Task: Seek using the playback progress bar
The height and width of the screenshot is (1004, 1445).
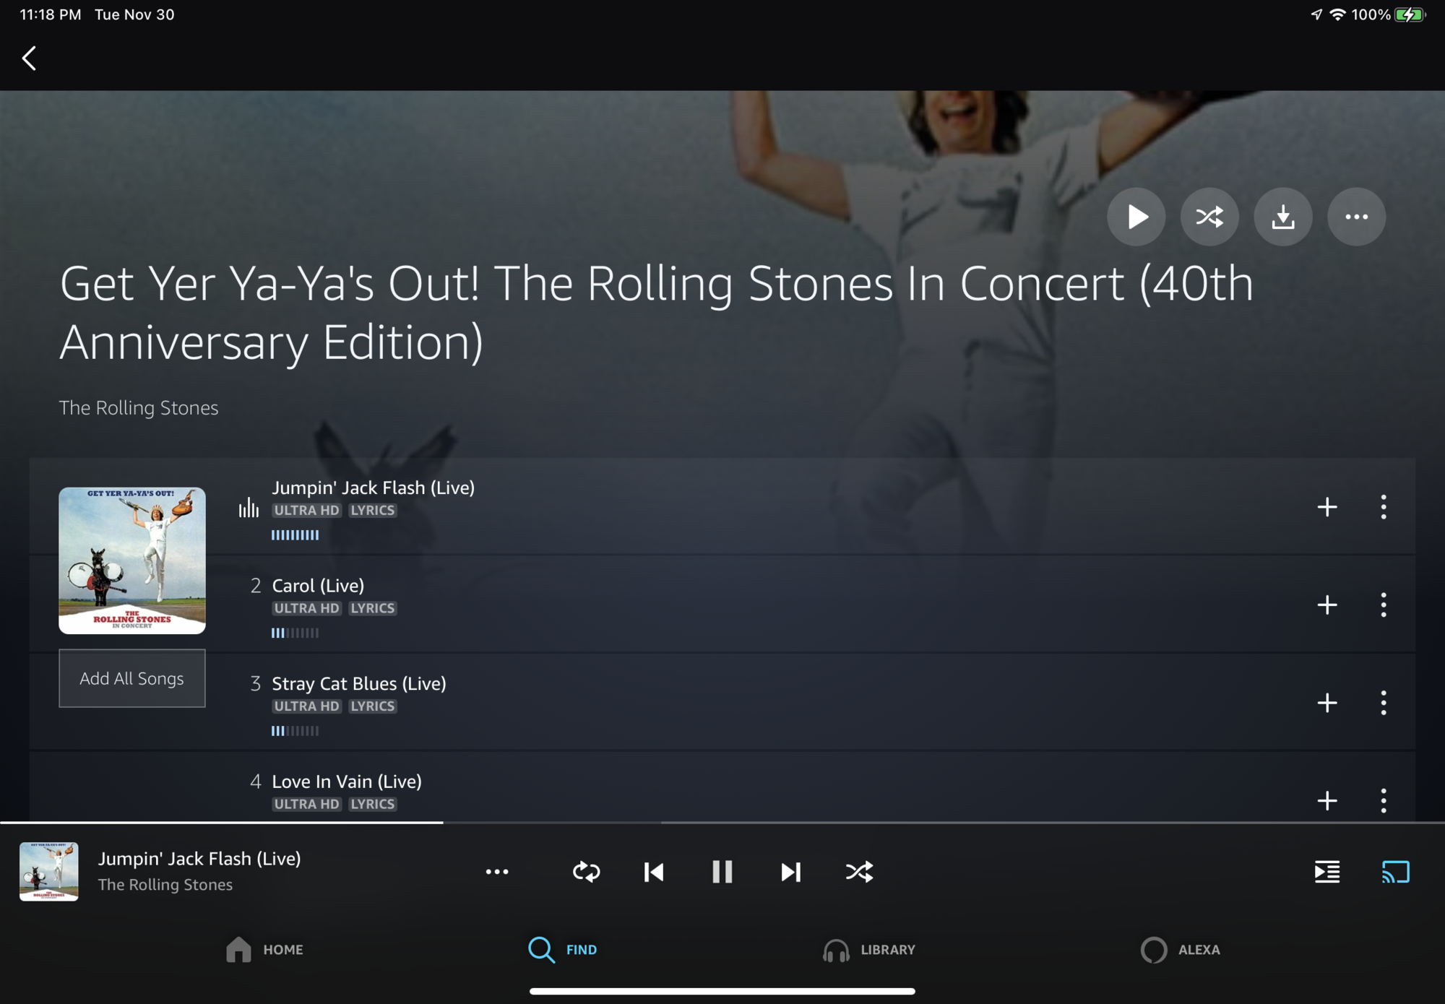Action: 722,822
